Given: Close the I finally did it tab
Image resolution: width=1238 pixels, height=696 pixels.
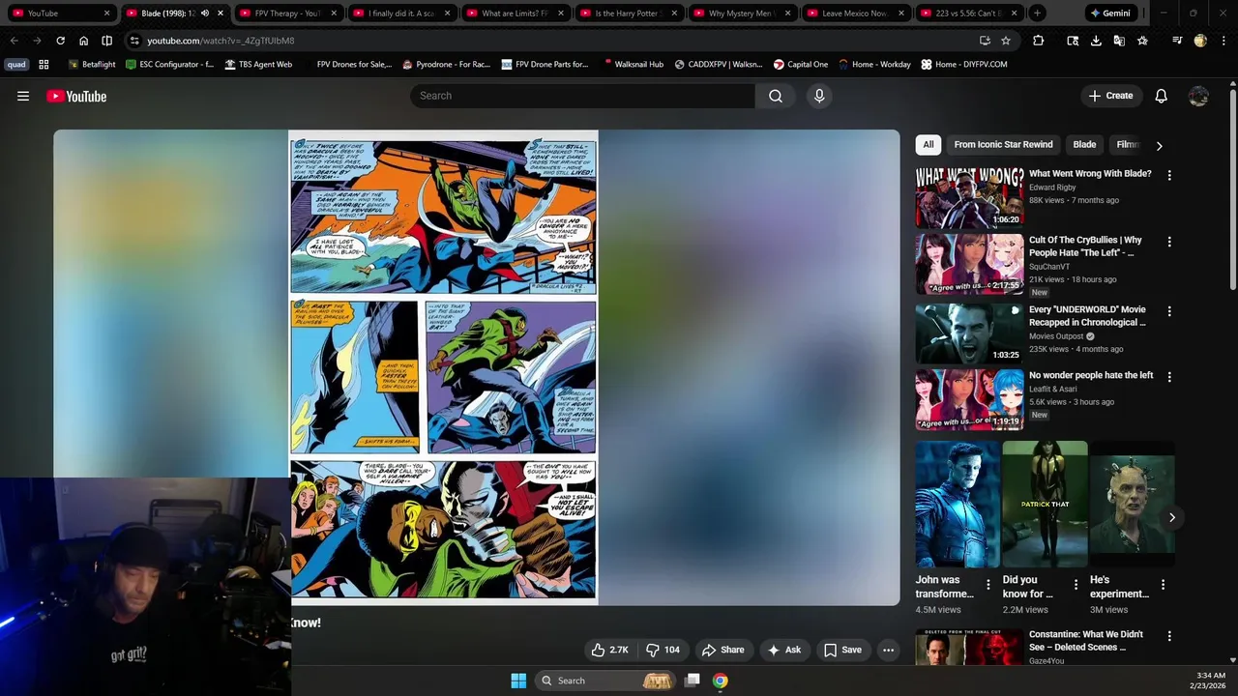Looking at the screenshot, I should pos(448,14).
